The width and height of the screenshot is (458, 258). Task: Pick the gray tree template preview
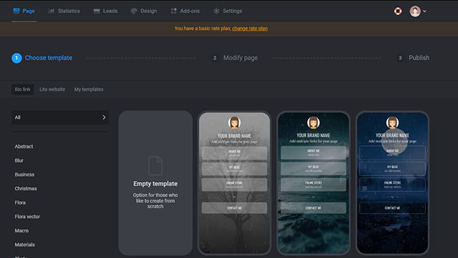click(234, 183)
